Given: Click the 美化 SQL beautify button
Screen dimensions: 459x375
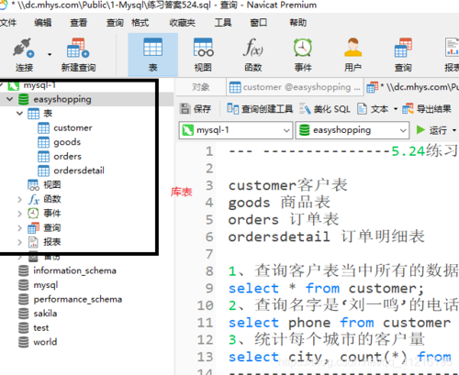Looking at the screenshot, I should pyautogui.click(x=325, y=109).
